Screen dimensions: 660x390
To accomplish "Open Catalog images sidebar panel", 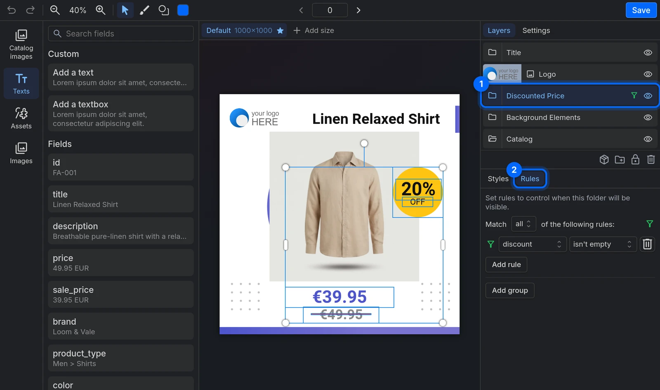I will pyautogui.click(x=21, y=45).
